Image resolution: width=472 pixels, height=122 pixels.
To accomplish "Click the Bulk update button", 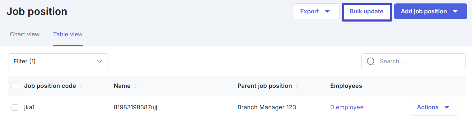I will coord(367,11).
